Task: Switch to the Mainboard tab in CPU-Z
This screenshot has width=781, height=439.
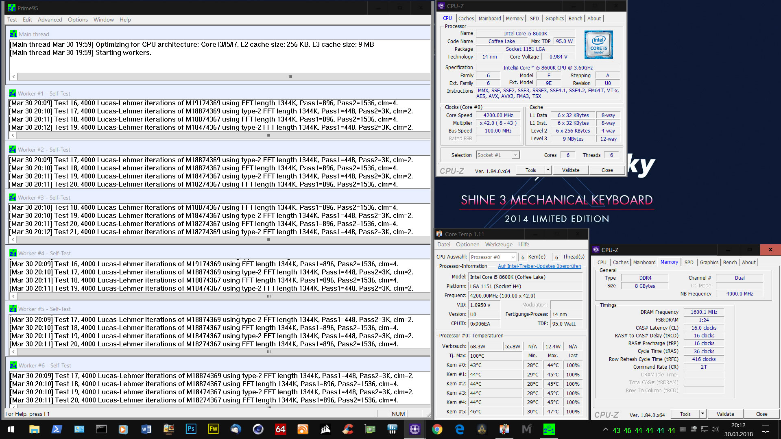Action: (490, 18)
